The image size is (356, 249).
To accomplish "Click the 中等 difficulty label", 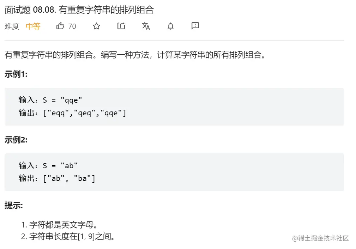I will click(33, 26).
